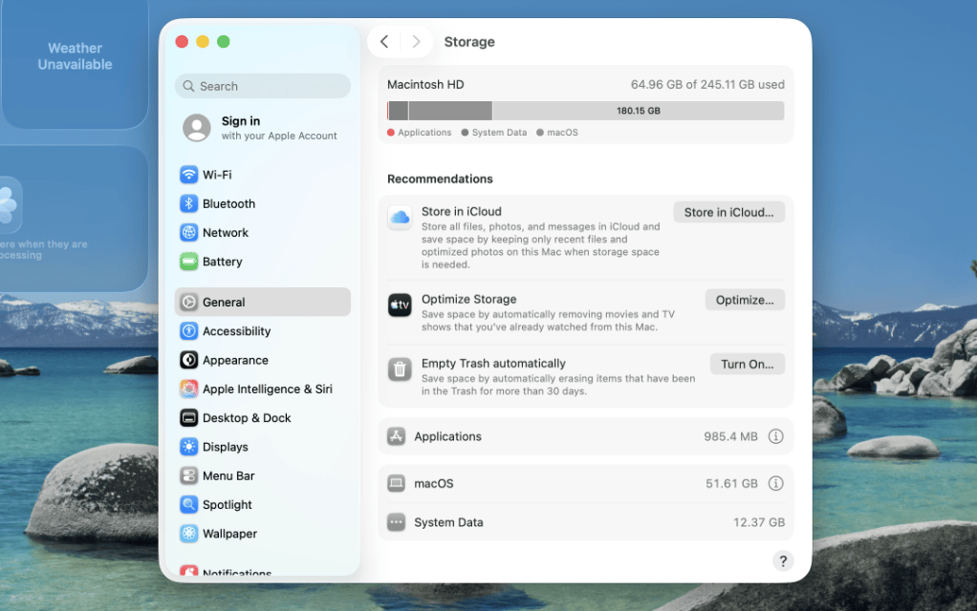This screenshot has height=611, width=977.
Task: Click the 180.15 GB free storage segment
Action: [638, 111]
